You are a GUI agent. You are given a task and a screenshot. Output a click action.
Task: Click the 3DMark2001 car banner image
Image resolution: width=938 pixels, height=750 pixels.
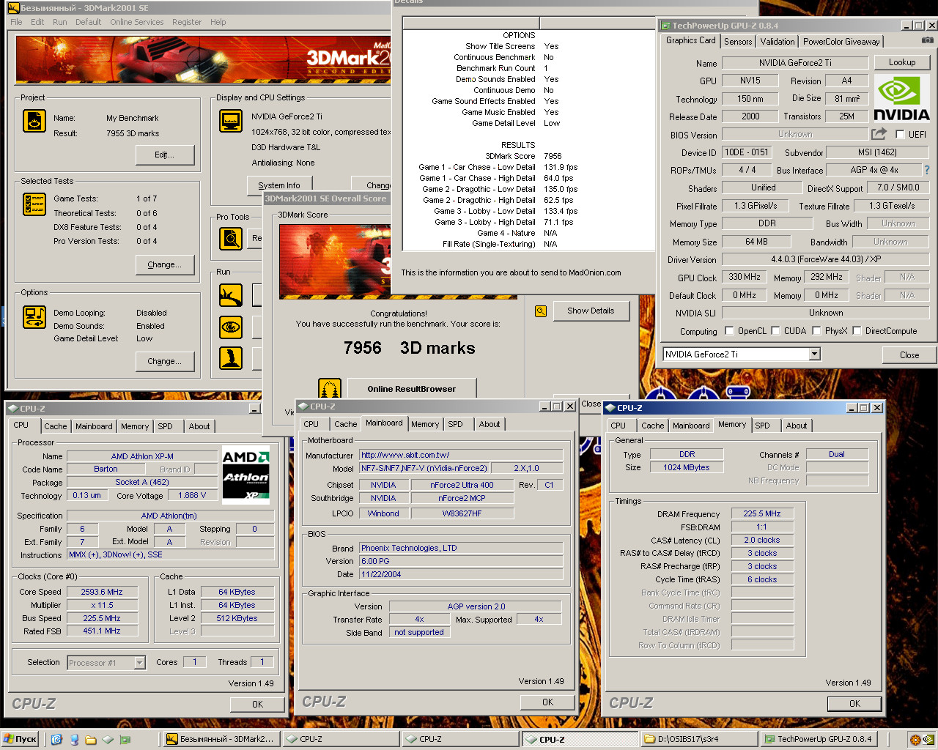click(204, 59)
